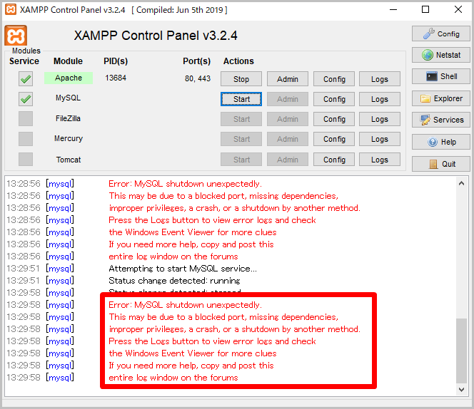Image resolution: width=474 pixels, height=409 pixels.
Task: Toggle the Tomcat service checkbox
Action: click(26, 159)
